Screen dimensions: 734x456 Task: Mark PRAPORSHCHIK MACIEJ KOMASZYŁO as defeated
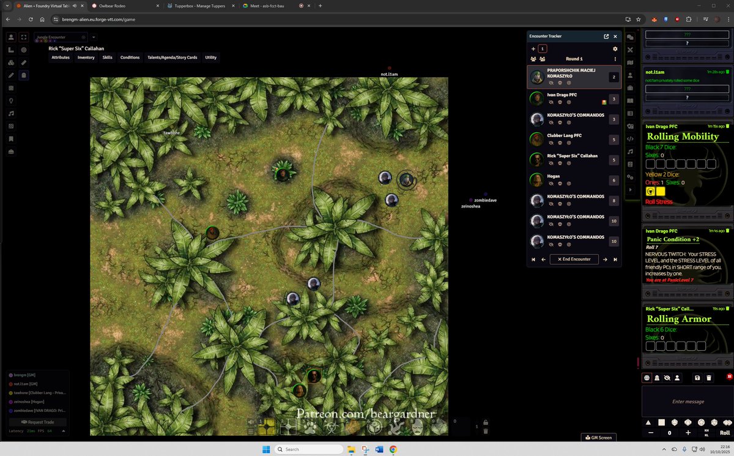560,83
